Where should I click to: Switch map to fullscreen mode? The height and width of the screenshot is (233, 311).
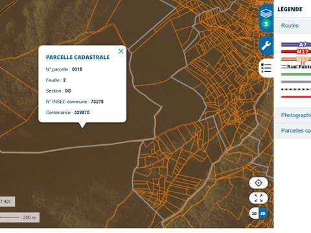coord(259,198)
